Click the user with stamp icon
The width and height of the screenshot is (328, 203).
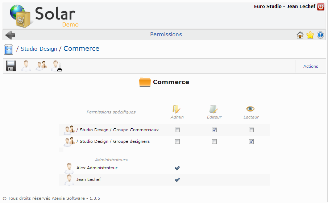click(57, 66)
